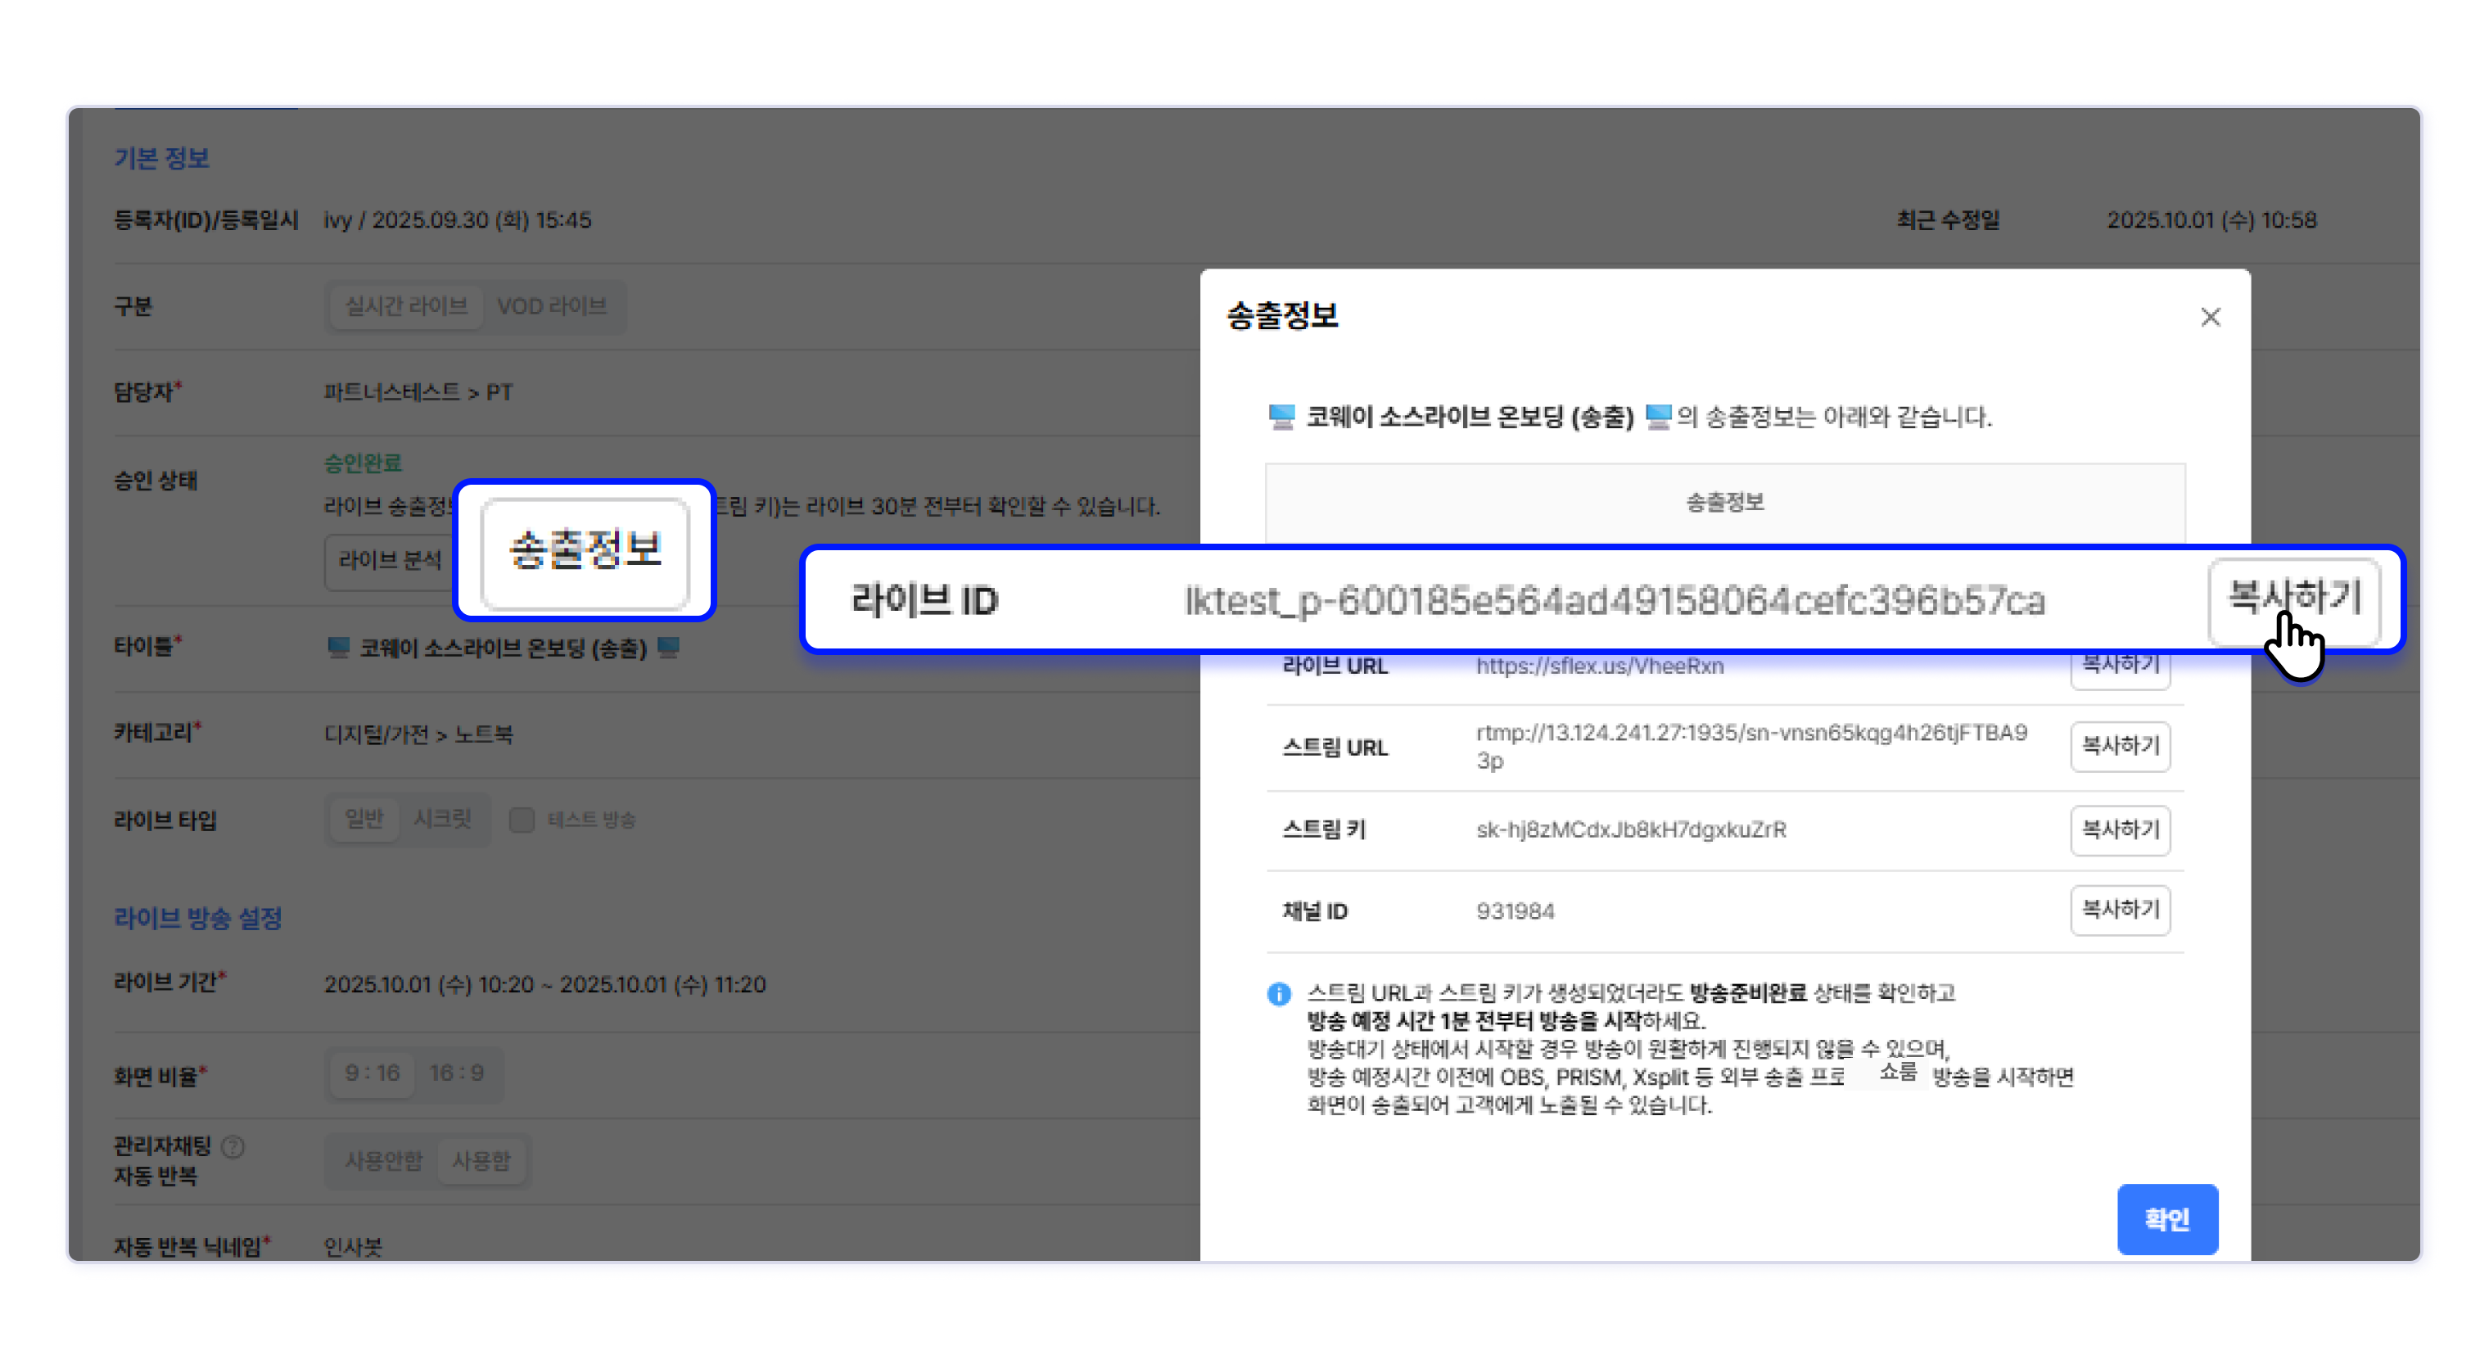Click the 라이브 분석 button
The height and width of the screenshot is (1369, 2489).
tap(390, 560)
